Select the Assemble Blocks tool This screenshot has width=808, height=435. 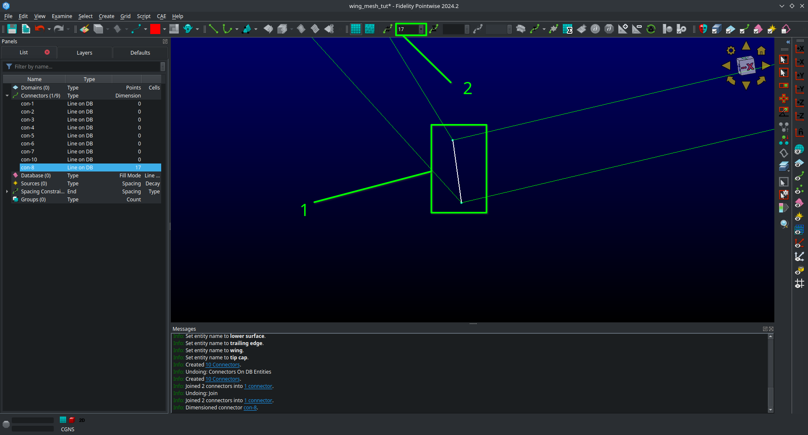click(x=282, y=29)
